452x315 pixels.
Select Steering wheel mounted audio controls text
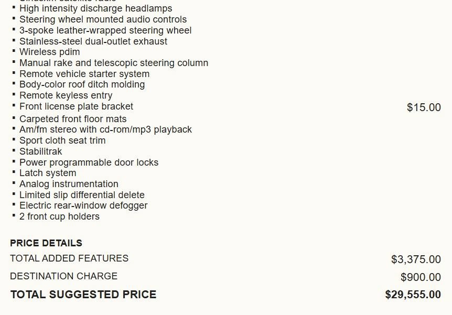point(103,19)
